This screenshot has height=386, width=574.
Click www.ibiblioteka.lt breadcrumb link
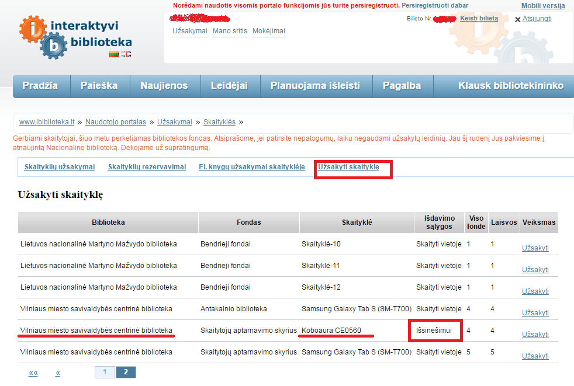pos(47,122)
